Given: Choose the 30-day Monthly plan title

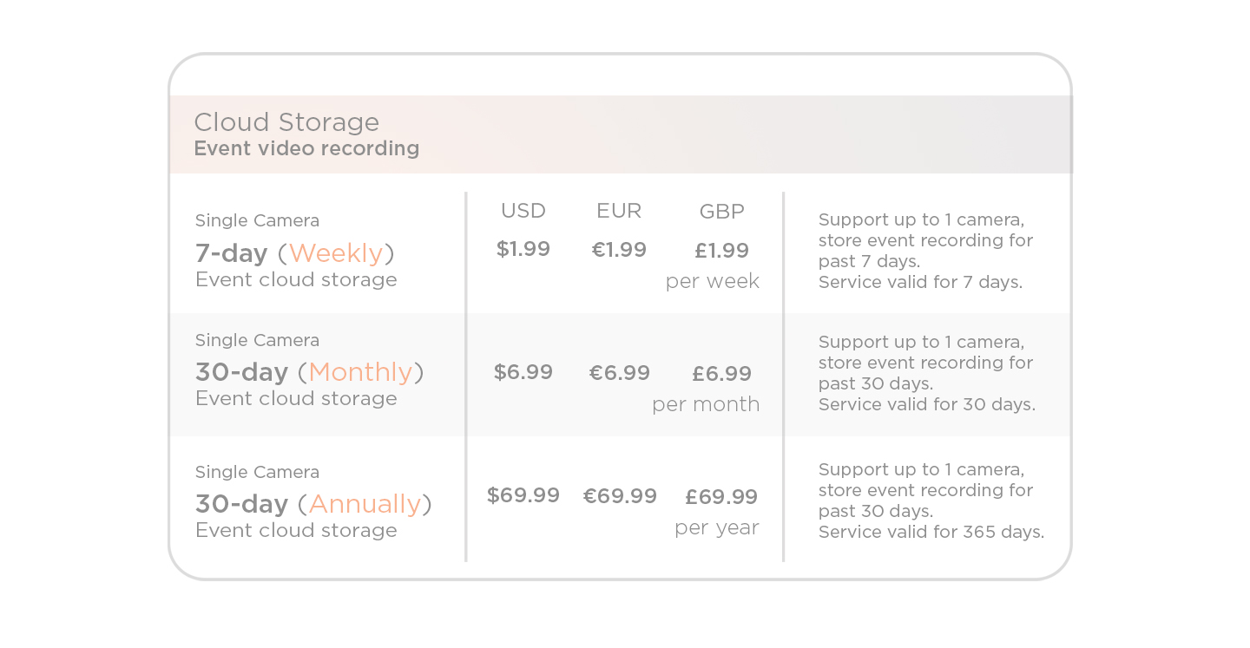Looking at the screenshot, I should pyautogui.click(x=309, y=371).
